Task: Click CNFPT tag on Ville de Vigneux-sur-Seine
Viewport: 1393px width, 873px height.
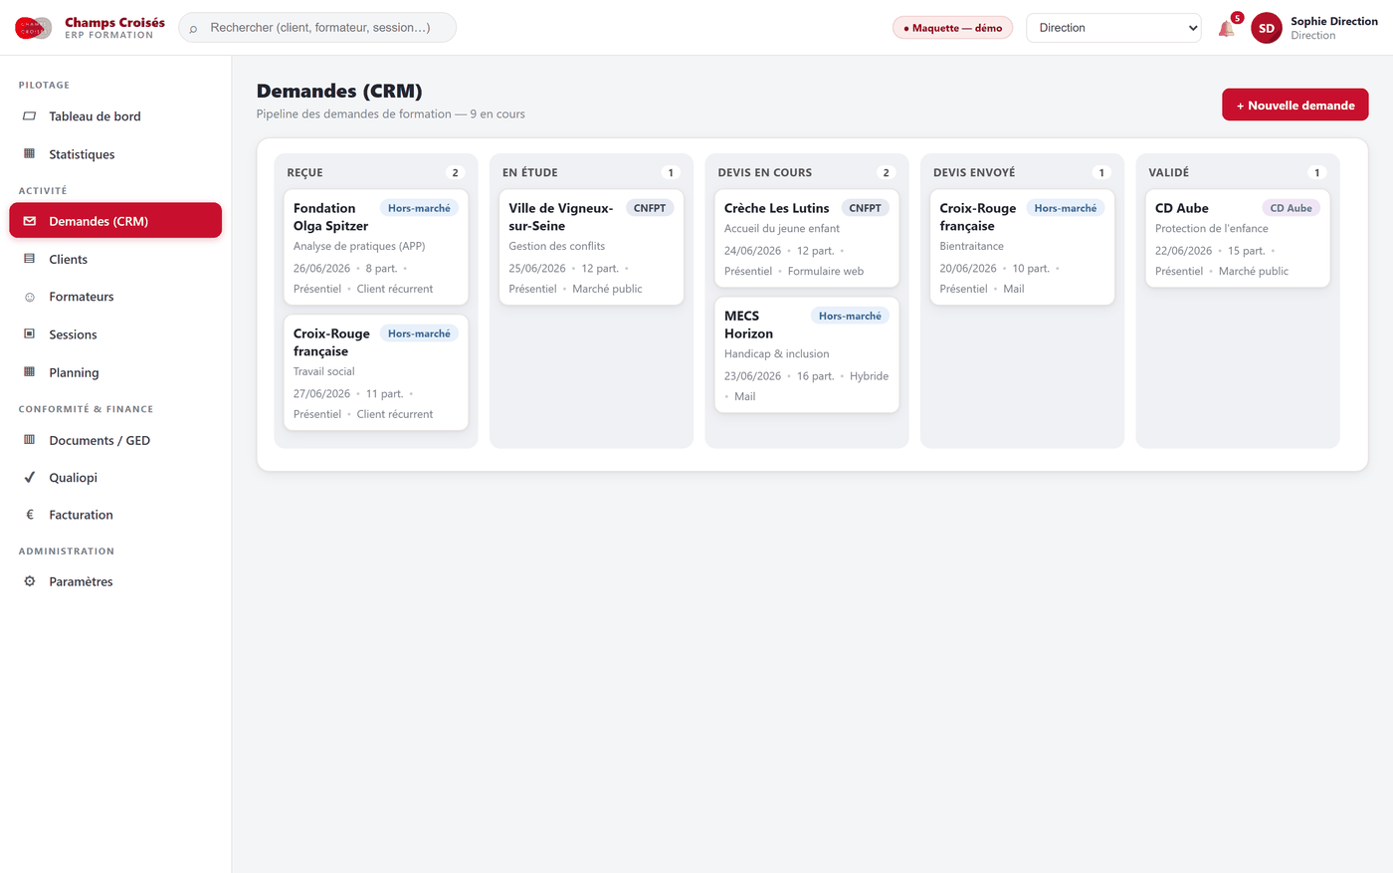Action: (650, 208)
